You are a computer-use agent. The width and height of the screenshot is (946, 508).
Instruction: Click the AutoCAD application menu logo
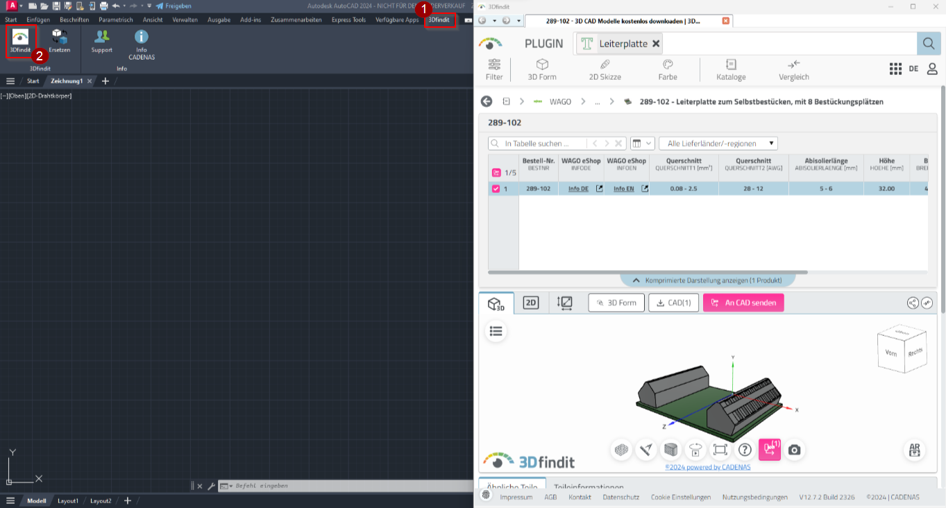coord(11,6)
